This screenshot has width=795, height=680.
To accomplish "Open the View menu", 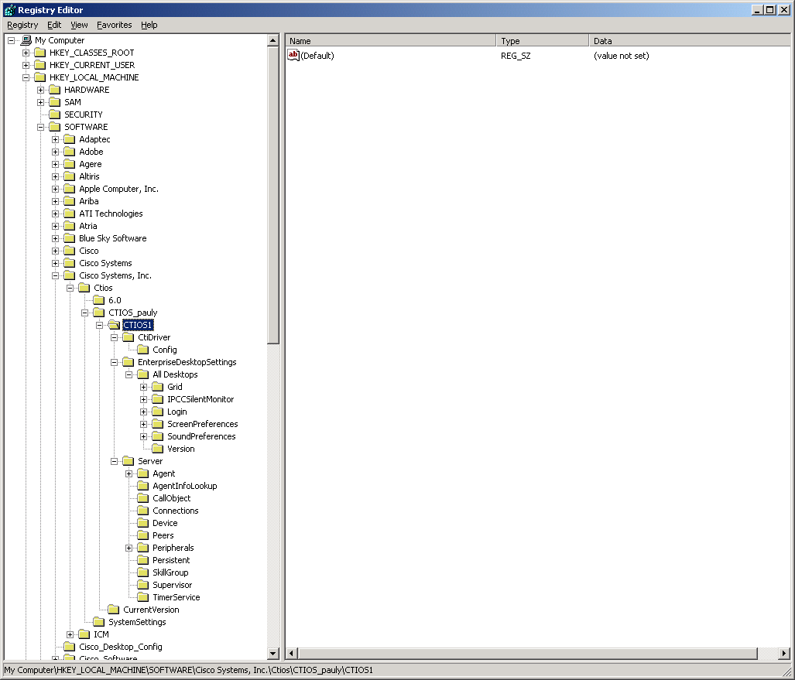I will pos(79,25).
